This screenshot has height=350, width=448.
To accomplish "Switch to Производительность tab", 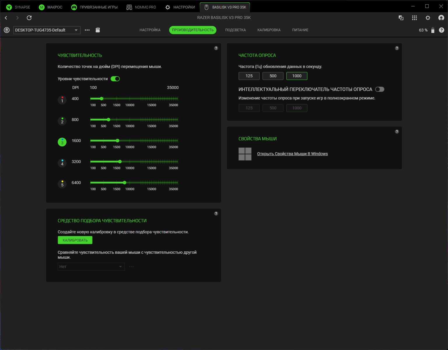I will (193, 30).
